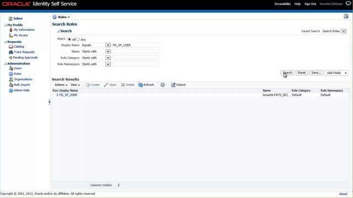Collapse the Requests section
Screen dimensions: 353x198
pyautogui.click(x=5, y=42)
